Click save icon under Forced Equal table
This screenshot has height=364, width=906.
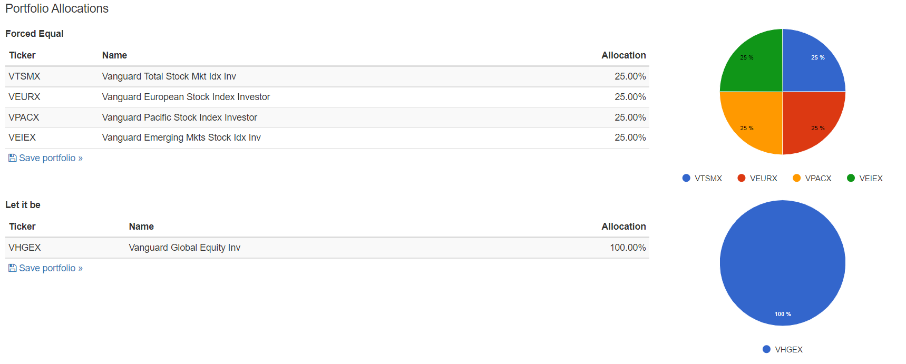12,158
